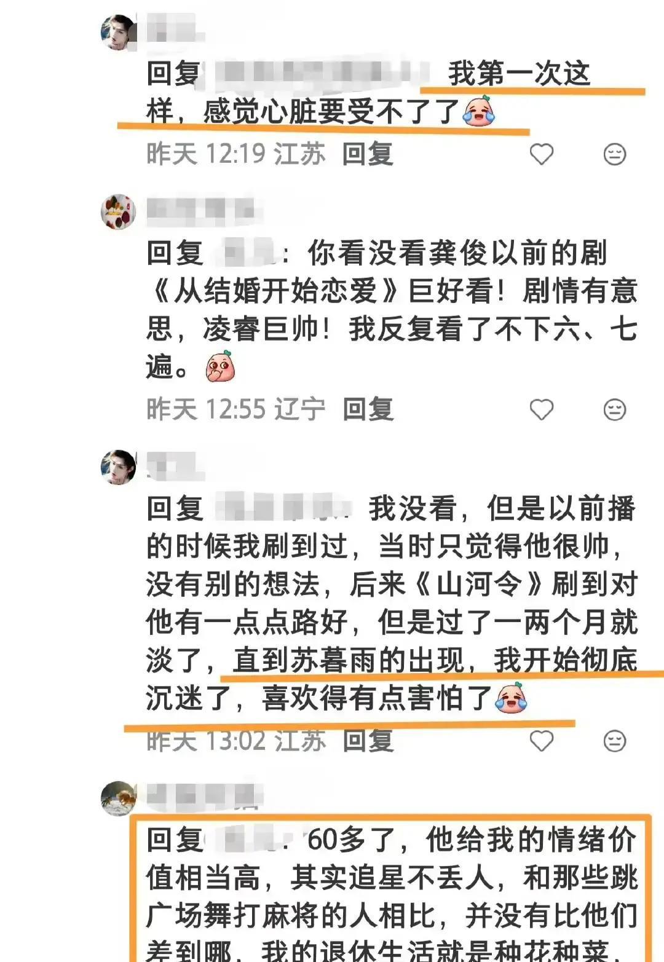This screenshot has width=664, height=962.
Task: Tap blurred reply-target name in first comment
Action: pos(320,74)
